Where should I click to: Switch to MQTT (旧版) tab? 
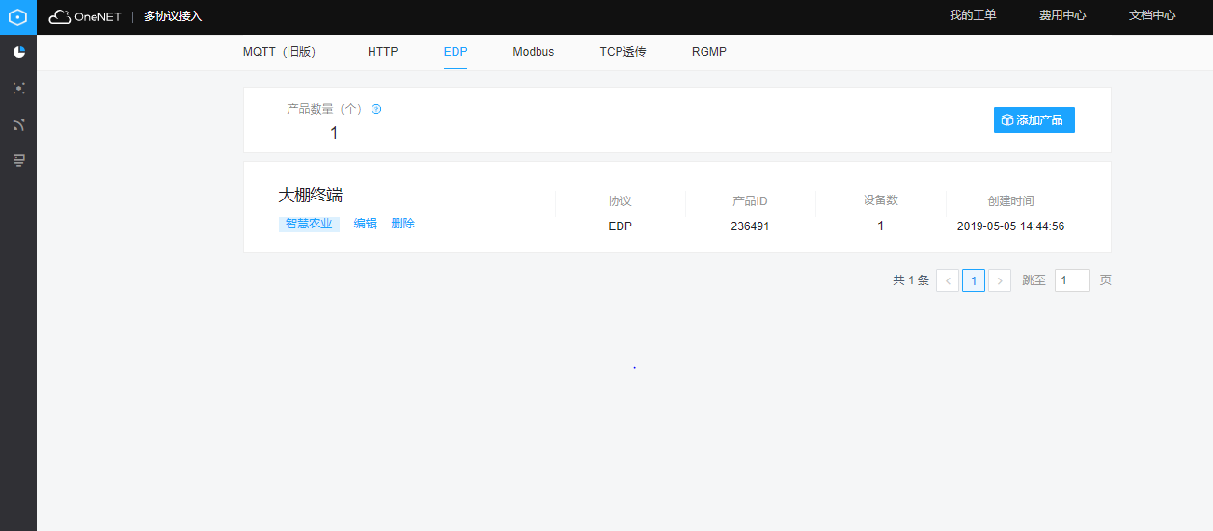click(x=279, y=52)
